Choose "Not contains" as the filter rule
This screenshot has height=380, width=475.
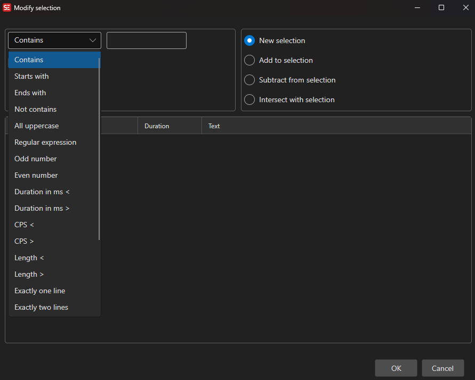tap(35, 109)
